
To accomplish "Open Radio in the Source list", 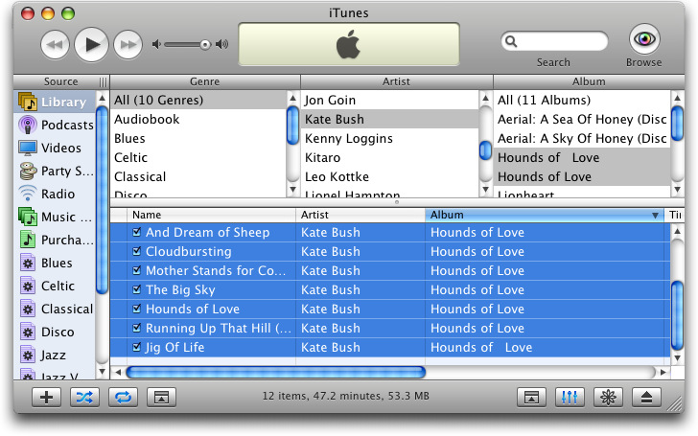I will pos(55,194).
